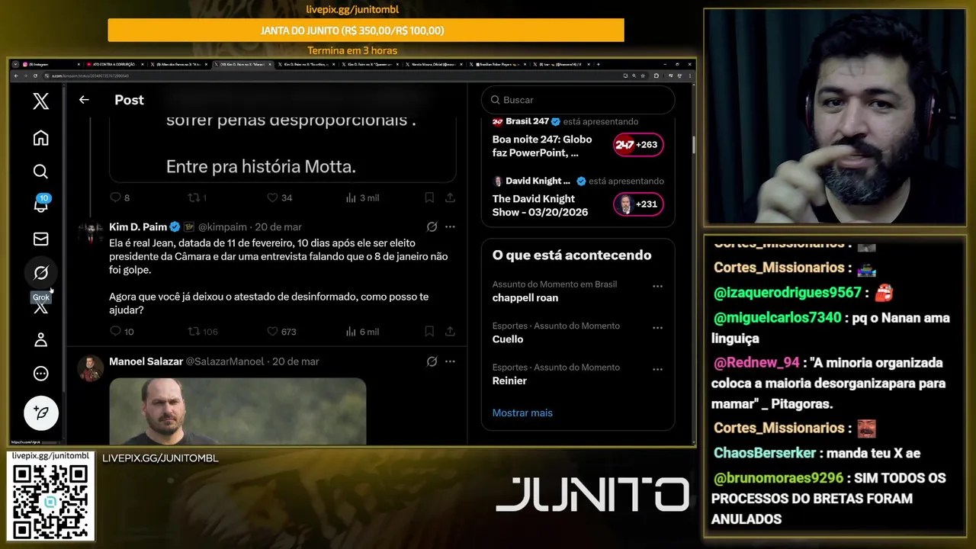Click chat username @miguelcarlos7340
Screen dimensions: 976x549
pyautogui.click(x=777, y=317)
